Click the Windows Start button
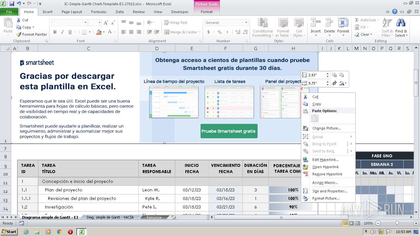 [x=9, y=231]
